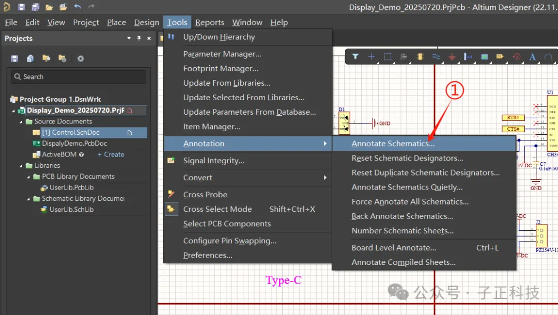Select the dashed rectangle selection tool

click(388, 56)
